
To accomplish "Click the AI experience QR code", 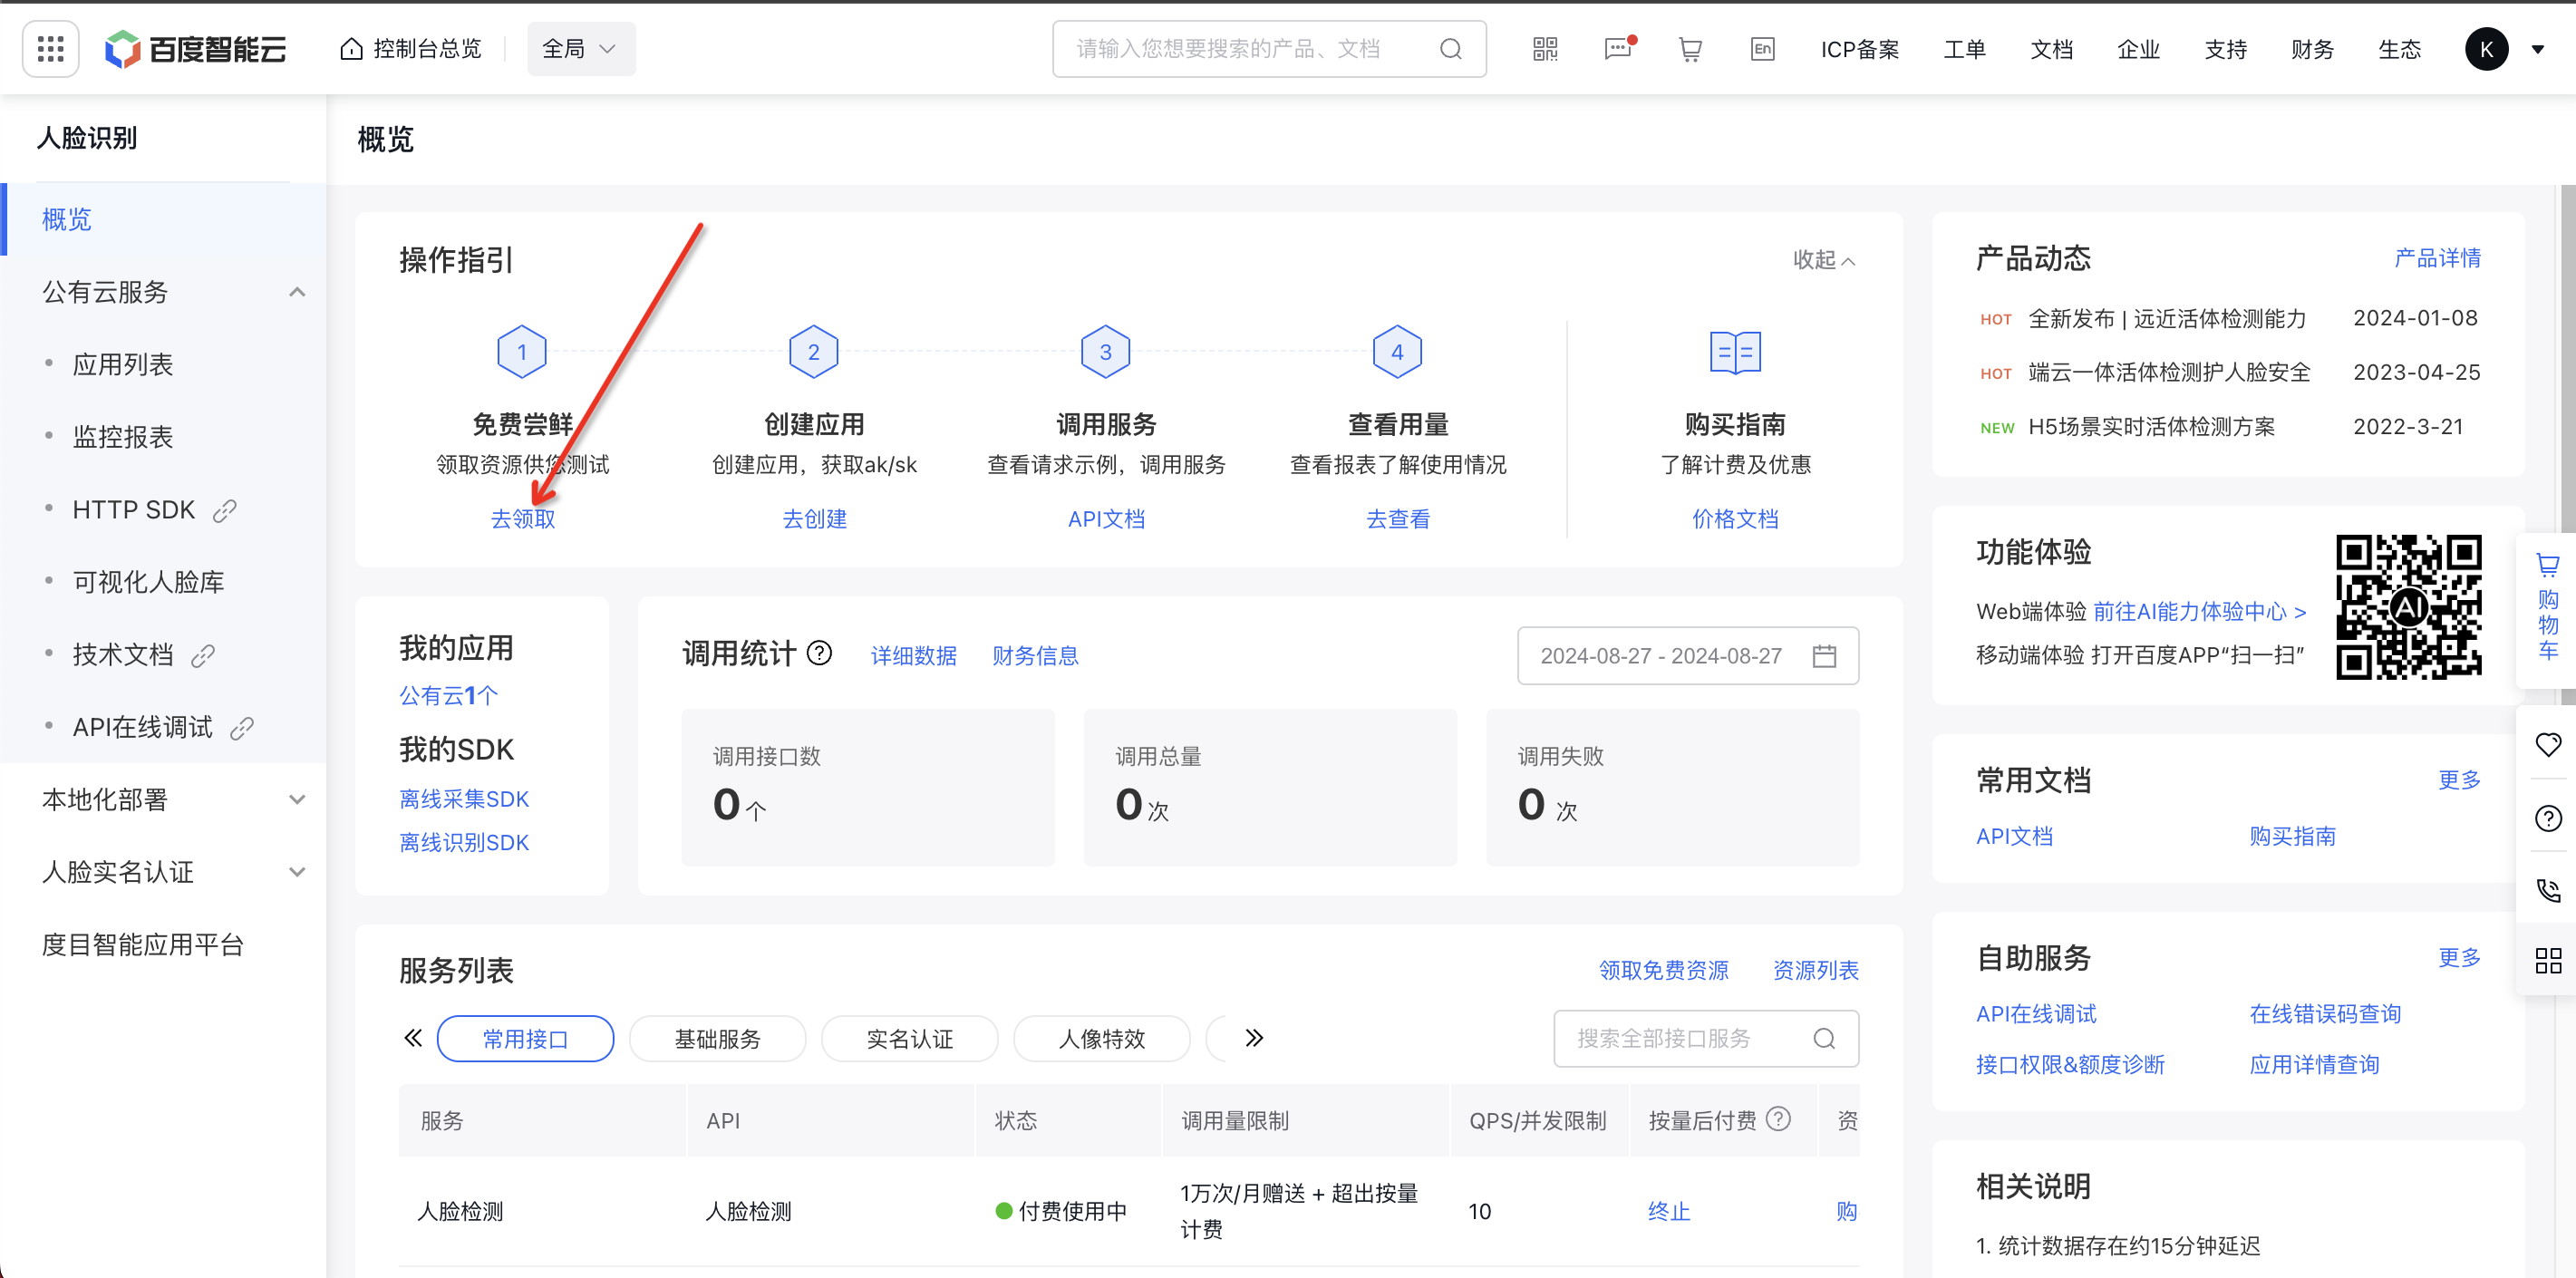I will point(2408,607).
